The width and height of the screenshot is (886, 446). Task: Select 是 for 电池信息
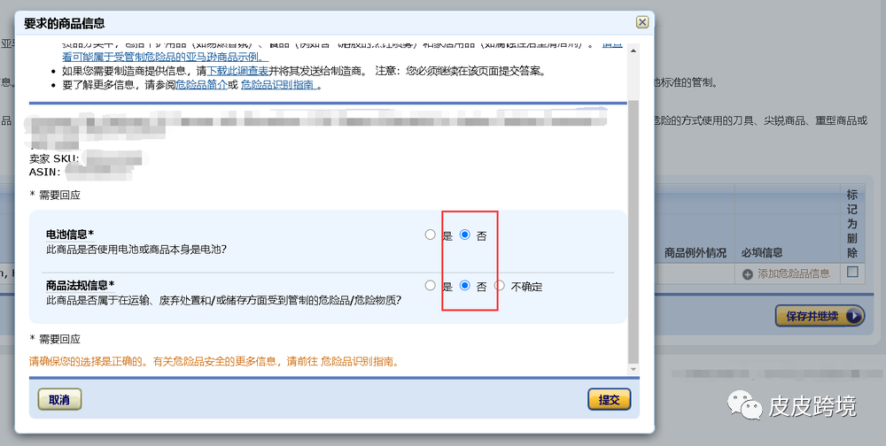click(431, 235)
